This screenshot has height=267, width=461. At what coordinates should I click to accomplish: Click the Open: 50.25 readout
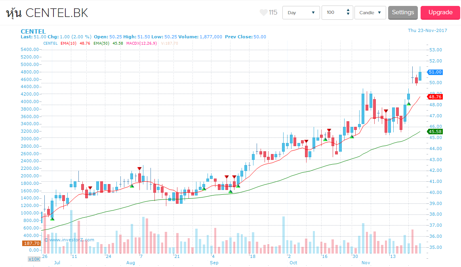[108, 37]
